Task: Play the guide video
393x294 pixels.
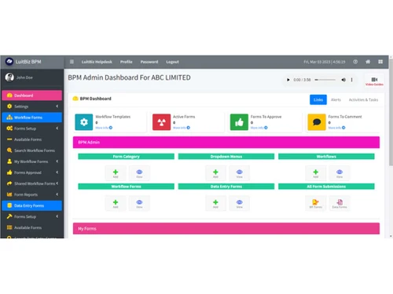Action: [288, 80]
